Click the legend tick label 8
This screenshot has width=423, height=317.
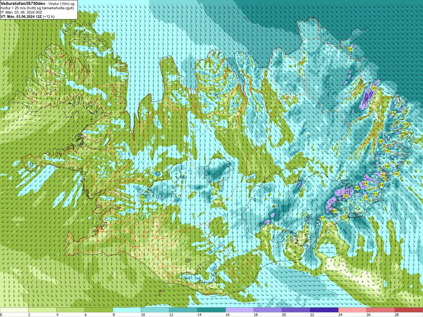[114, 315]
